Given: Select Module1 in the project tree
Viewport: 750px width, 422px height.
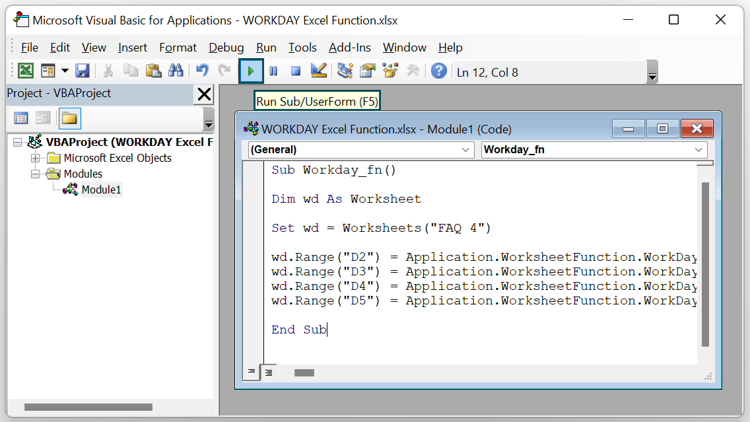Looking at the screenshot, I should pos(101,190).
